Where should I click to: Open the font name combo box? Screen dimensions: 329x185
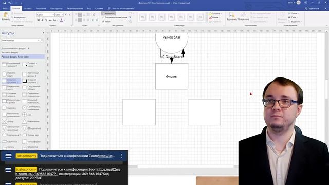45,15
